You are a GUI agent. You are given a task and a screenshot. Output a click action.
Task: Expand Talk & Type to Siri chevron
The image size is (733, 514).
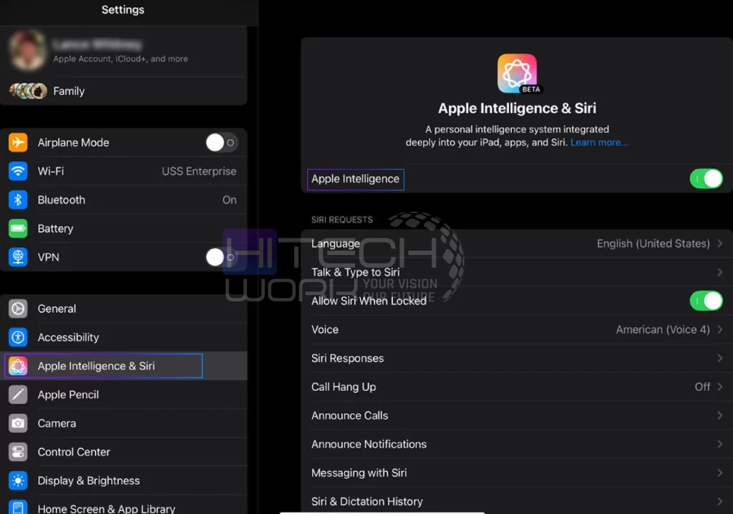coord(720,272)
